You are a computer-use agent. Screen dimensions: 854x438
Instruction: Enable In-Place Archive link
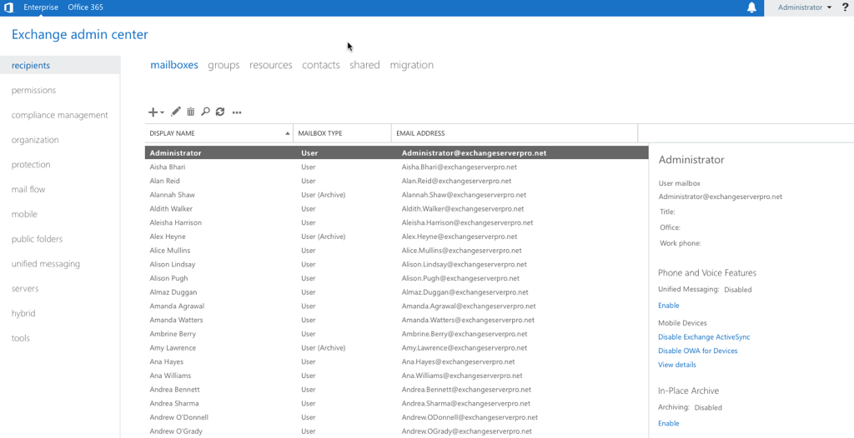click(x=669, y=423)
